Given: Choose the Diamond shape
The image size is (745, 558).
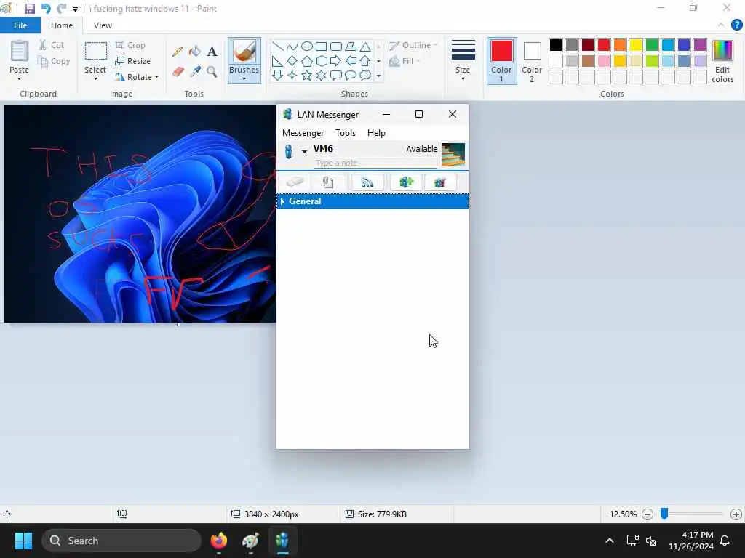Looking at the screenshot, I should click(x=292, y=61).
